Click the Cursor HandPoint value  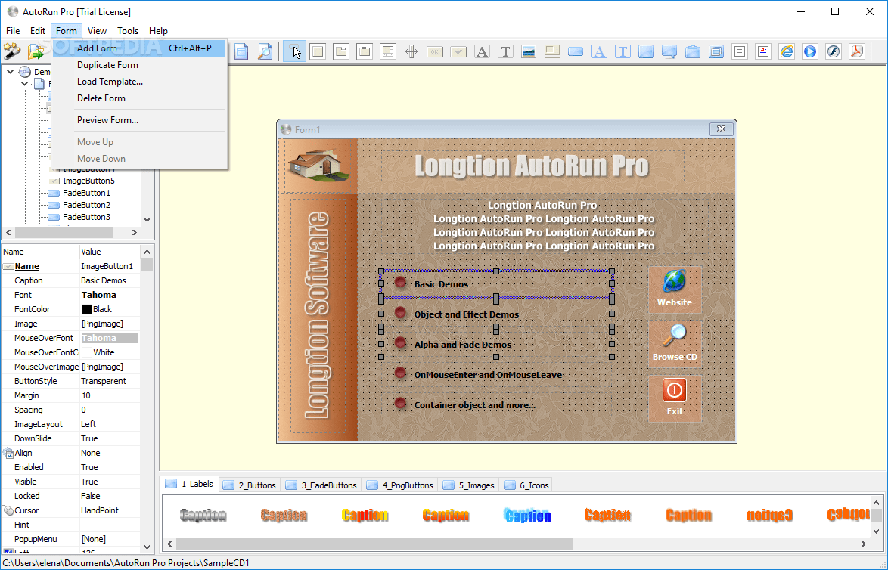pyautogui.click(x=110, y=510)
